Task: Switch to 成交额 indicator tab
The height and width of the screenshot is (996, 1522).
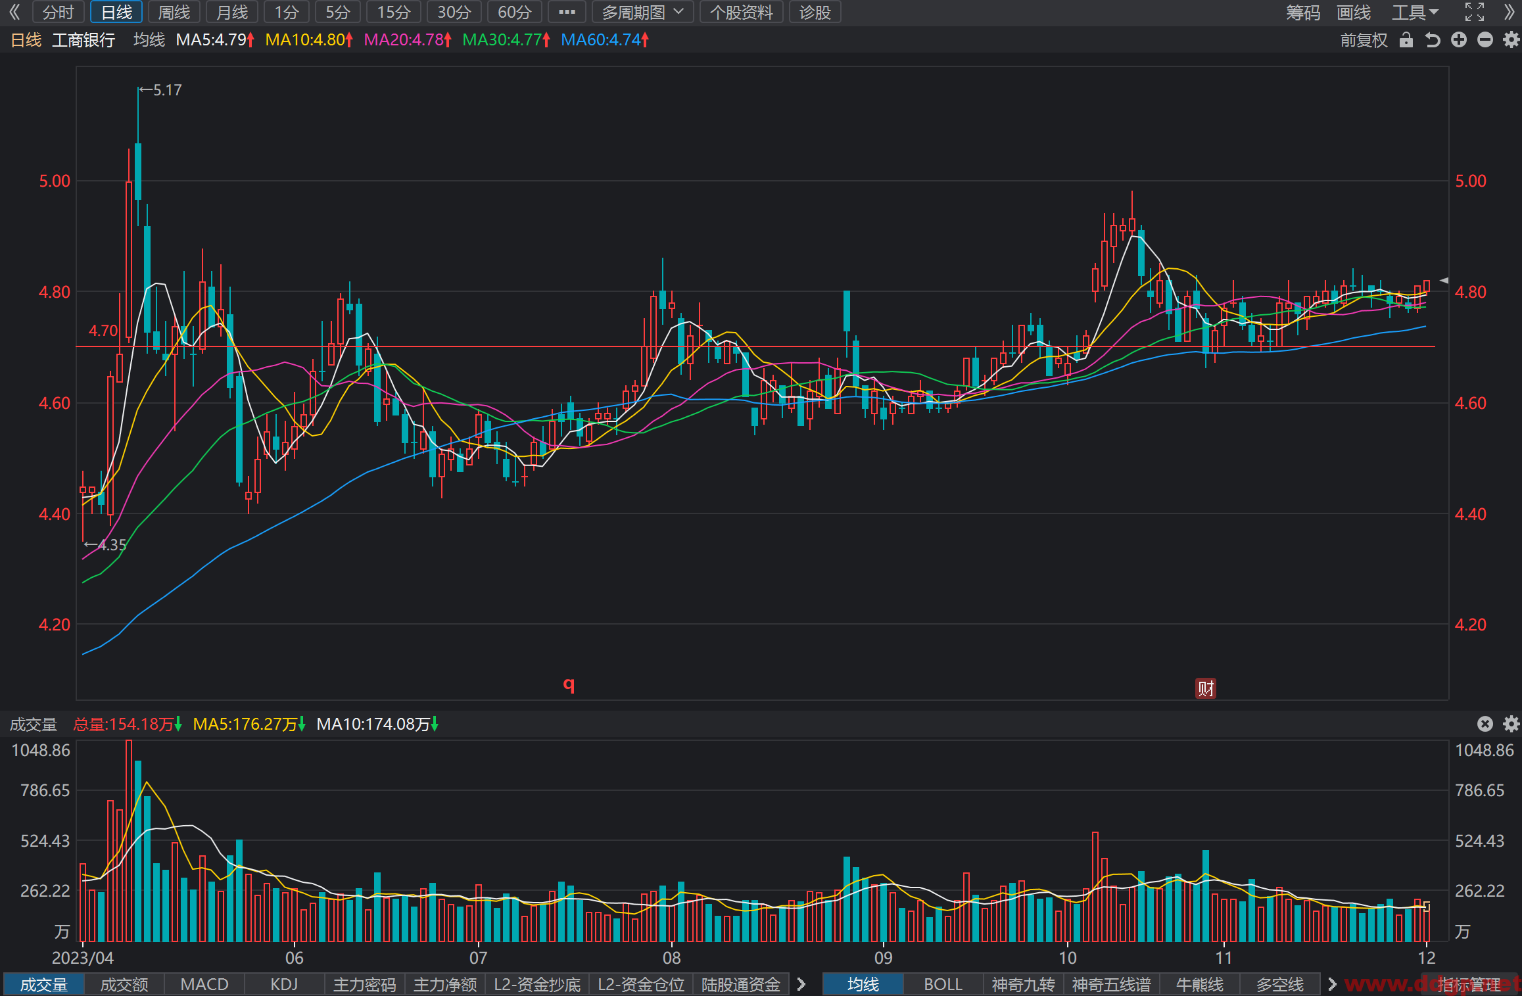Action: coord(124,984)
